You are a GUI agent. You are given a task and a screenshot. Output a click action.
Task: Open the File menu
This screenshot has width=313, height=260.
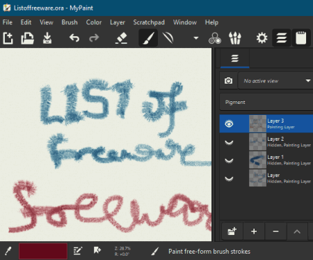point(8,22)
